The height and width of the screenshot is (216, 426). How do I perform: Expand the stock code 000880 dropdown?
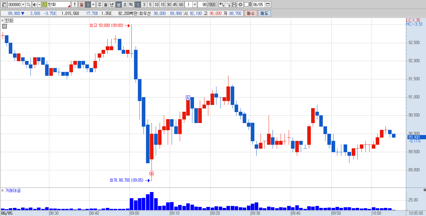(23, 5)
